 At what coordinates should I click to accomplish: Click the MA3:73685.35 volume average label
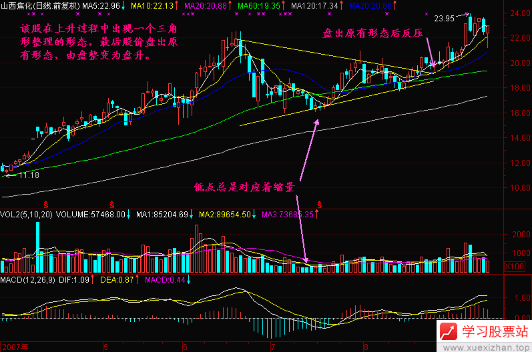pos(288,215)
